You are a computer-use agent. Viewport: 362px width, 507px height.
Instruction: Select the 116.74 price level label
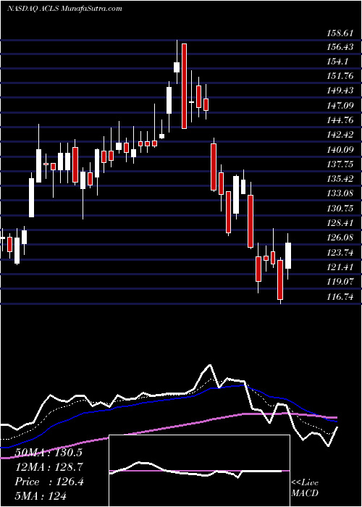point(341,296)
